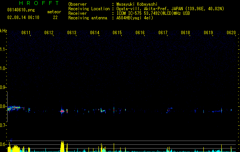The image size is (240, 152).
Task: Click the Observer label
Action: 77,4
